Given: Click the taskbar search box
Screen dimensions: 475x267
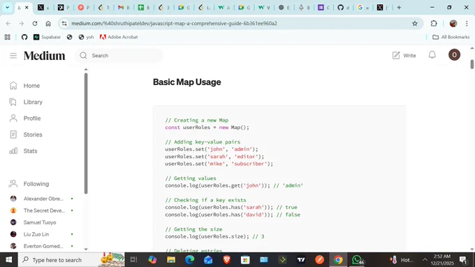Looking at the screenshot, I should click(71, 260).
